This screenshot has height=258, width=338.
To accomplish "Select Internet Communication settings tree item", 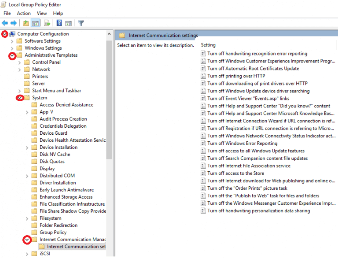I will 76,247.
